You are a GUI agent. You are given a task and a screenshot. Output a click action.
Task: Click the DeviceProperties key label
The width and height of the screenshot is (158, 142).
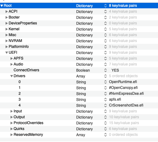point(23,23)
